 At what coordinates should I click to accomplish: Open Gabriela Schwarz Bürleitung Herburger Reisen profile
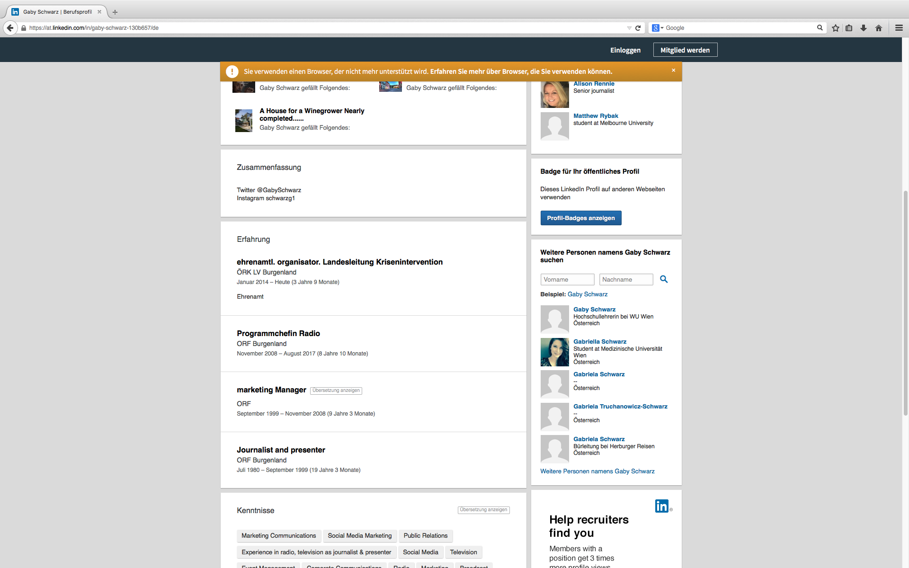599,439
